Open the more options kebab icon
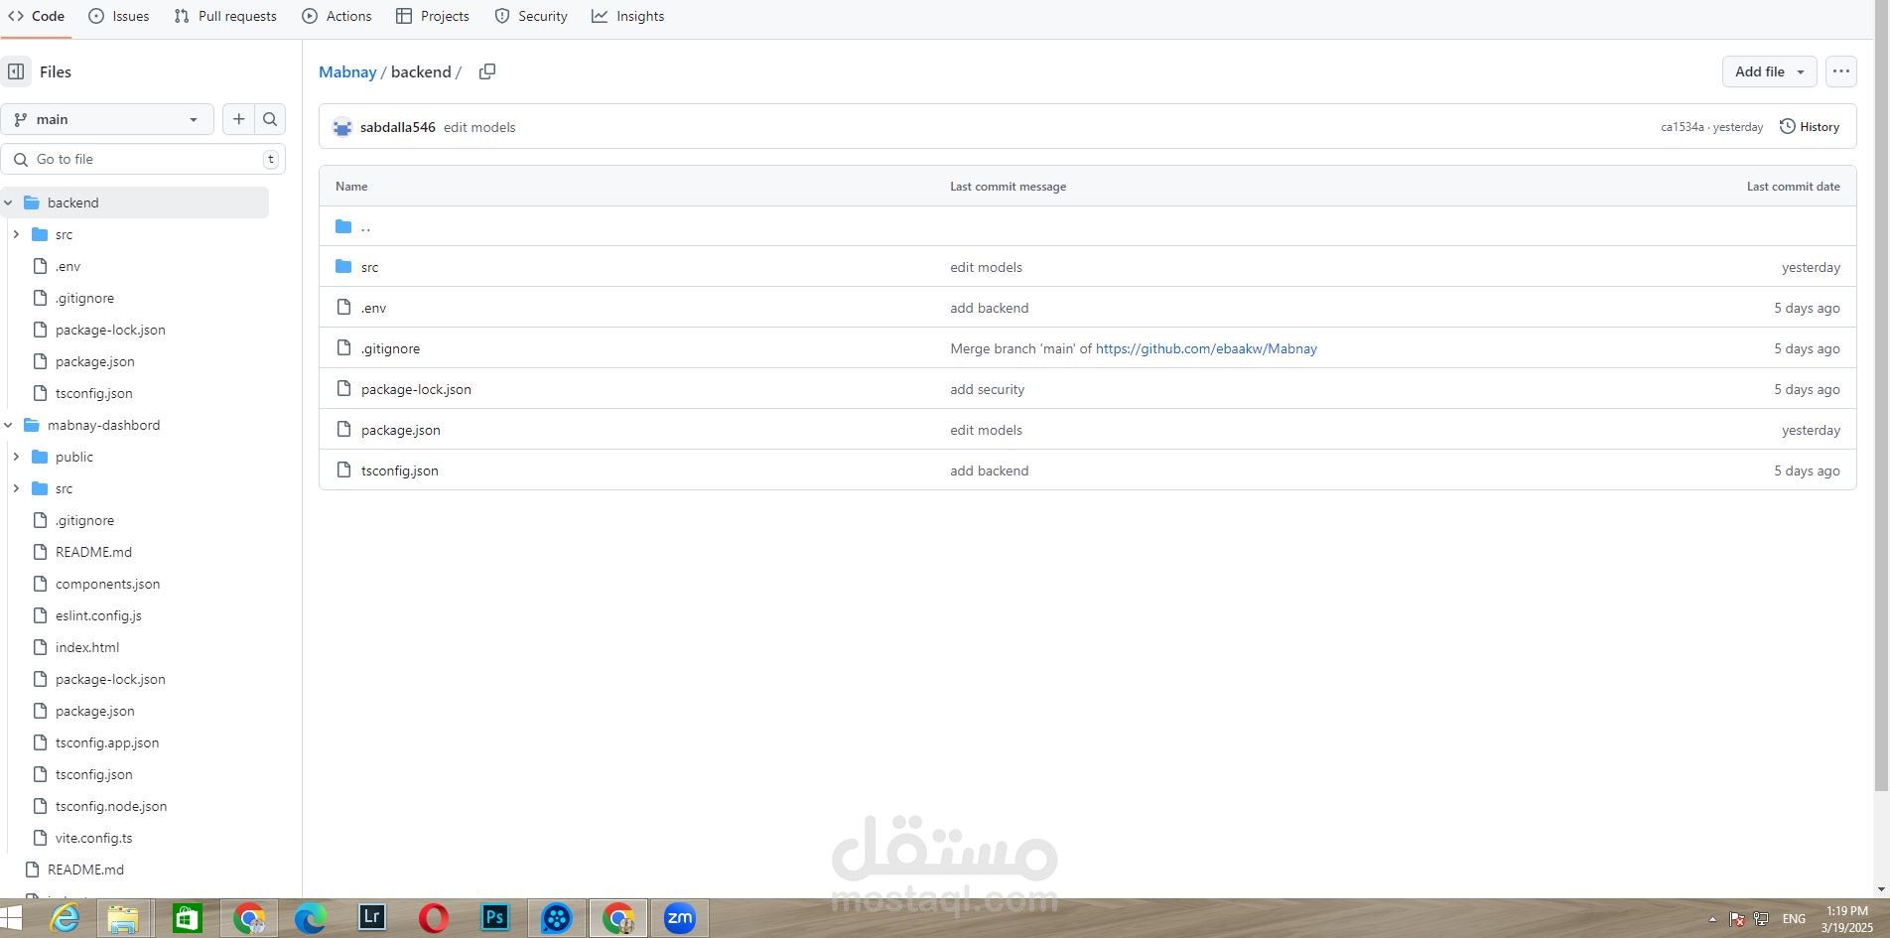 (x=1841, y=70)
